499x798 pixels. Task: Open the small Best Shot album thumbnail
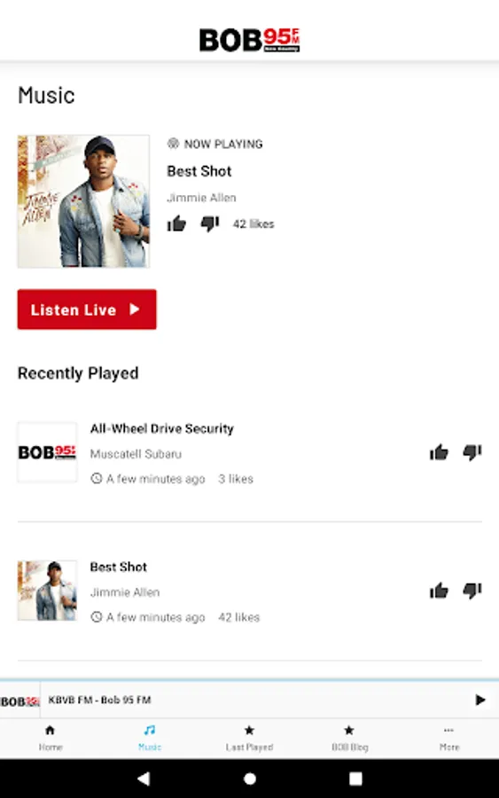[47, 591]
